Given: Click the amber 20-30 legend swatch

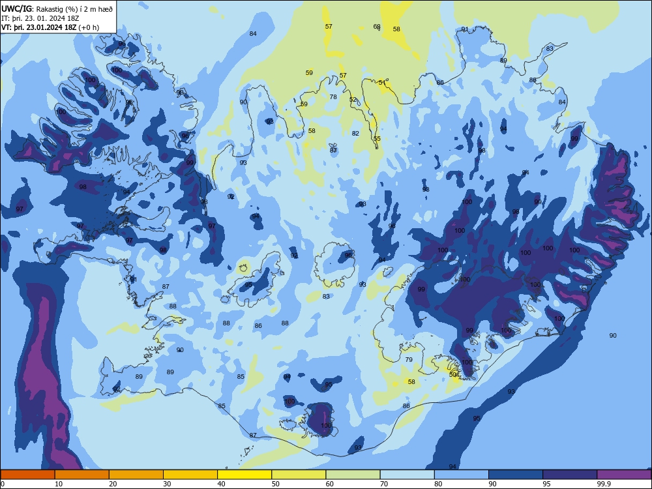Looking at the screenshot, I should [x=136, y=475].
